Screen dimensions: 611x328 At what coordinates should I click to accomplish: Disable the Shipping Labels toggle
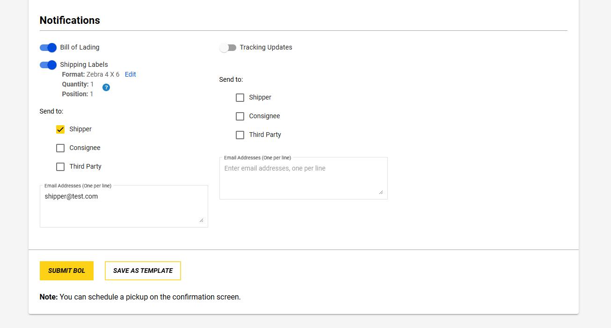pyautogui.click(x=48, y=65)
